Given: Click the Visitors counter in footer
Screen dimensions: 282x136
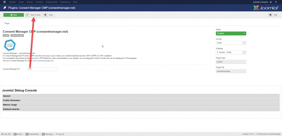Looking at the screenshot, I should click(18, 134).
